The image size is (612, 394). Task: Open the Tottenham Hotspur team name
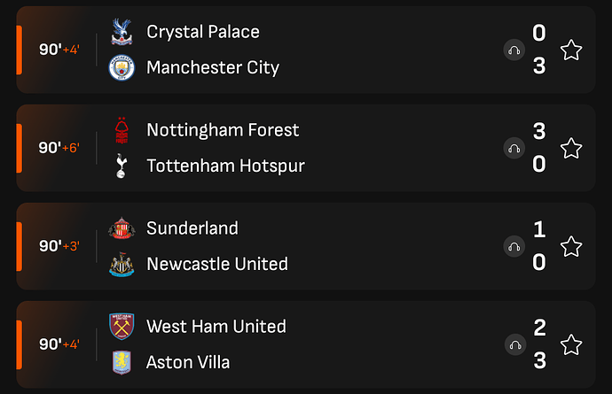(x=225, y=166)
